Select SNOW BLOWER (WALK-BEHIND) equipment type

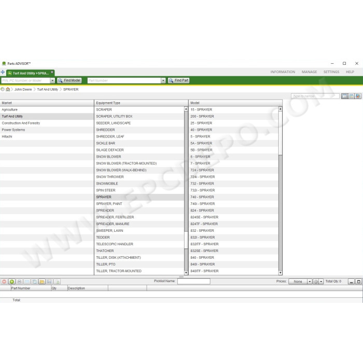139,170
